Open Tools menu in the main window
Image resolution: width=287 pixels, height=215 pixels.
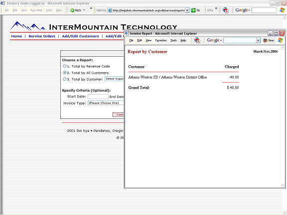coord(49,10)
